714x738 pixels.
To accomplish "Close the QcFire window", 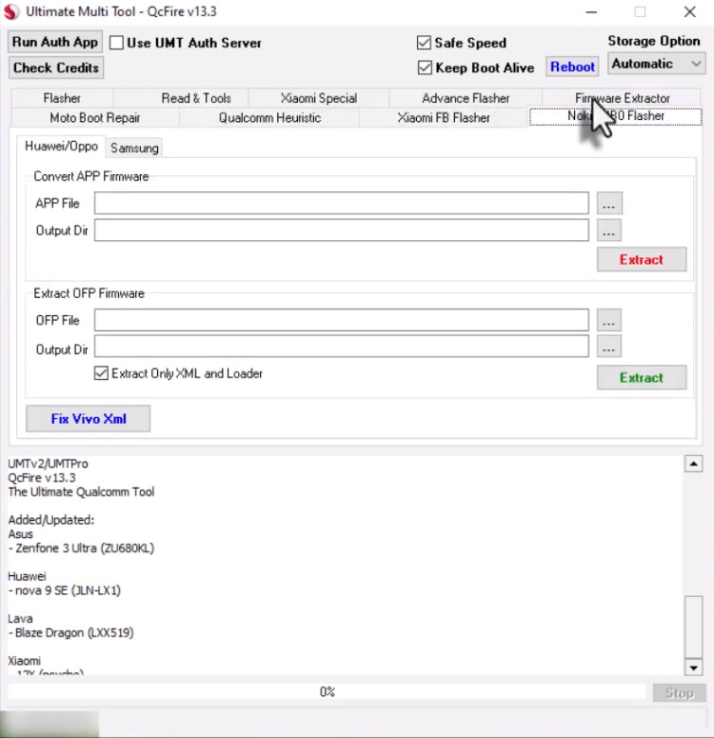I will coord(689,11).
